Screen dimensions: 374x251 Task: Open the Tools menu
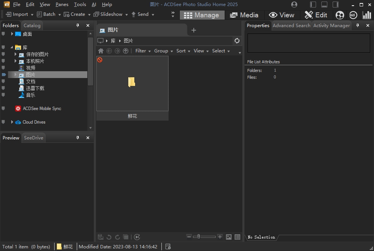coord(80,5)
